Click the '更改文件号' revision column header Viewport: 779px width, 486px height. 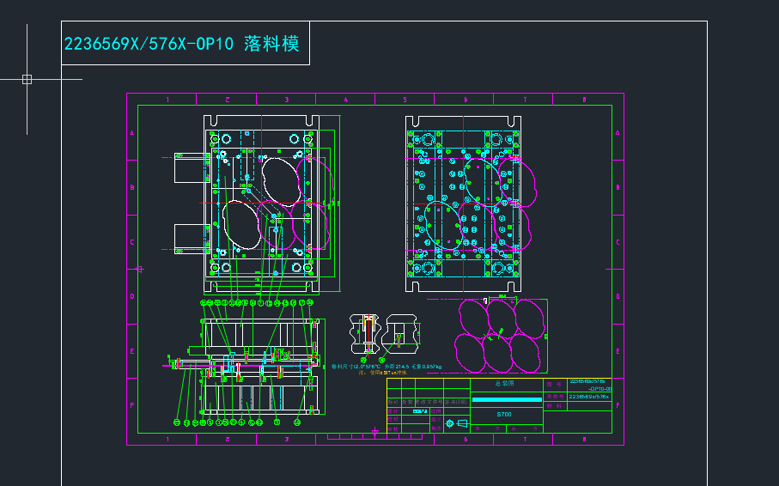tap(429, 402)
